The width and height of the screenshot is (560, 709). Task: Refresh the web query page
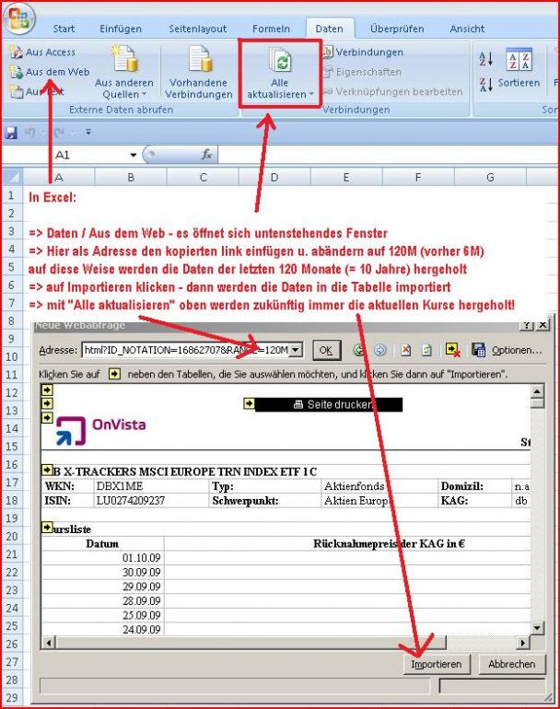pos(426,351)
